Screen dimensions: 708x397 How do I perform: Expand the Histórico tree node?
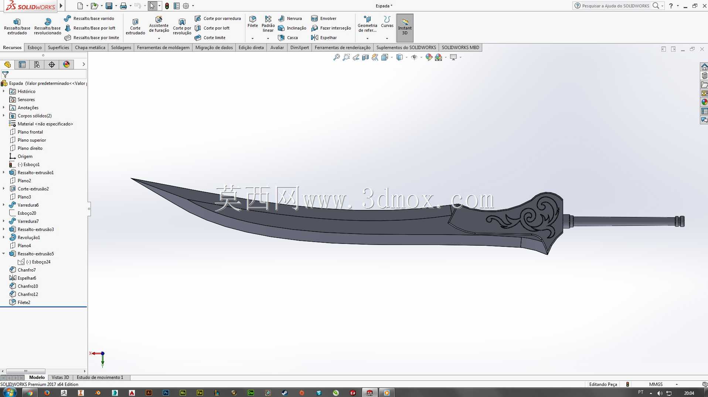tap(4, 91)
